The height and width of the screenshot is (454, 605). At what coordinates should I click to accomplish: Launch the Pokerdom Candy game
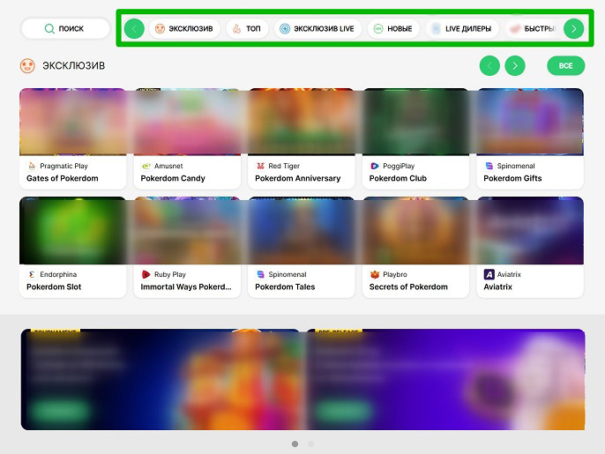(x=187, y=122)
